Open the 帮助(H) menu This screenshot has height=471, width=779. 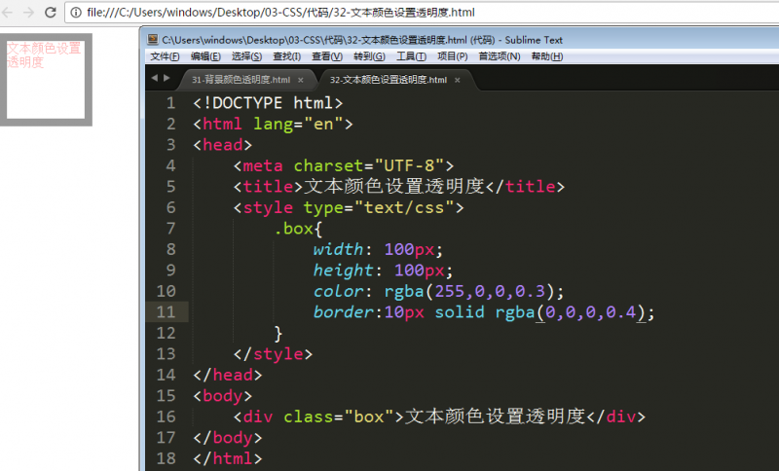pyautogui.click(x=546, y=56)
